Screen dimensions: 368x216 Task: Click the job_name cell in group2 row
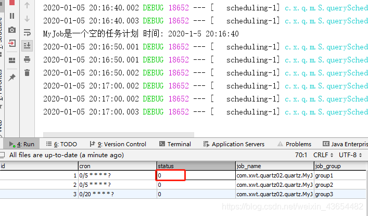(x=275, y=185)
